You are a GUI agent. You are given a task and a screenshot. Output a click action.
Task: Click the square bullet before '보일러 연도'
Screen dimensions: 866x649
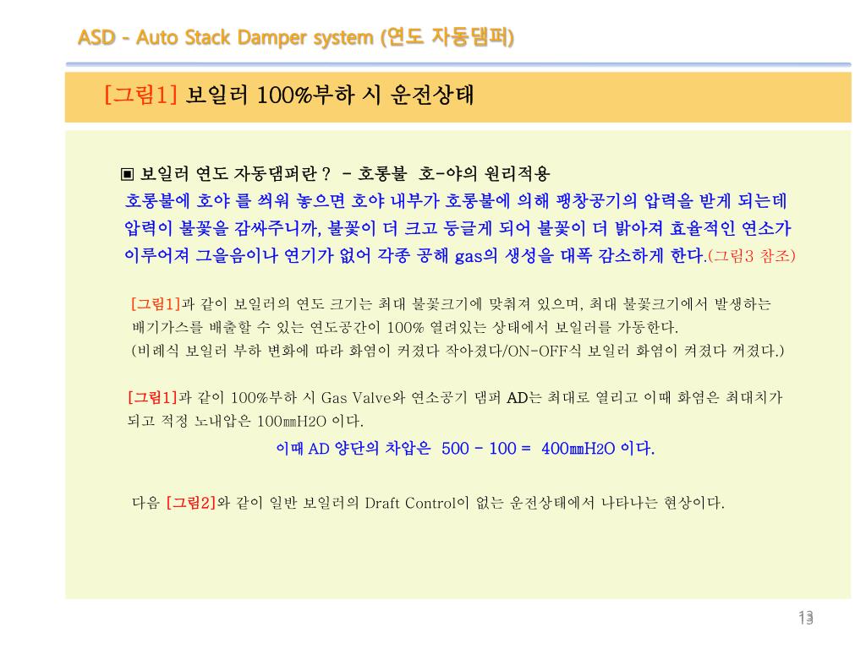[127, 174]
